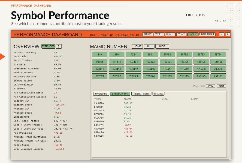Image resolution: width=242 pixels, height=163 pixels.
Task: Click the date range 2026.01.01-2026.10.18
Action: point(120,35)
